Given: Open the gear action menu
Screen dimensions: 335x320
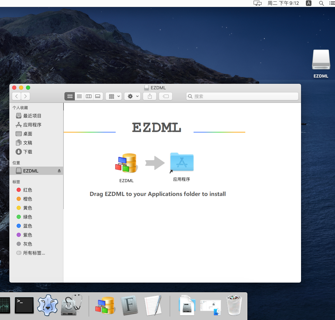Looking at the screenshot, I should 132,96.
